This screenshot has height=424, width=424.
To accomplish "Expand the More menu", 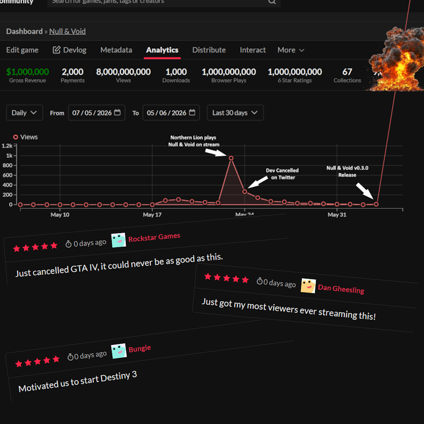I will coord(291,50).
